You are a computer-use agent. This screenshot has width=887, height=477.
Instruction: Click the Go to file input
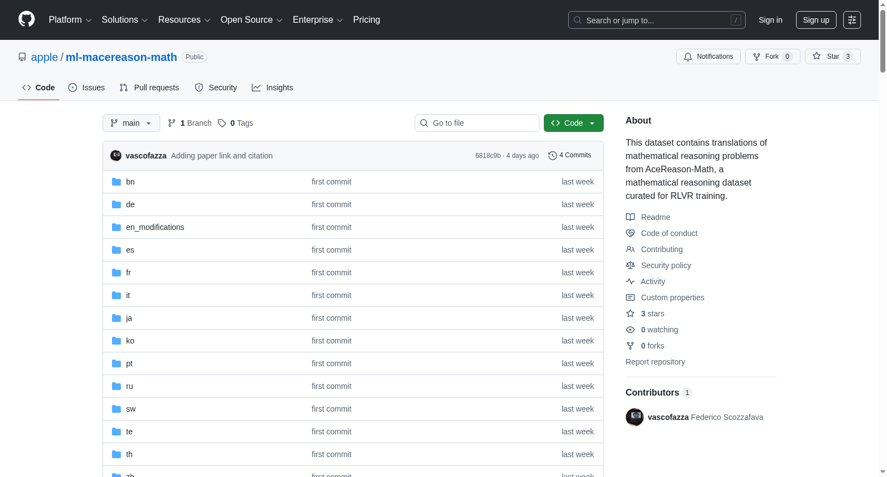coord(477,123)
